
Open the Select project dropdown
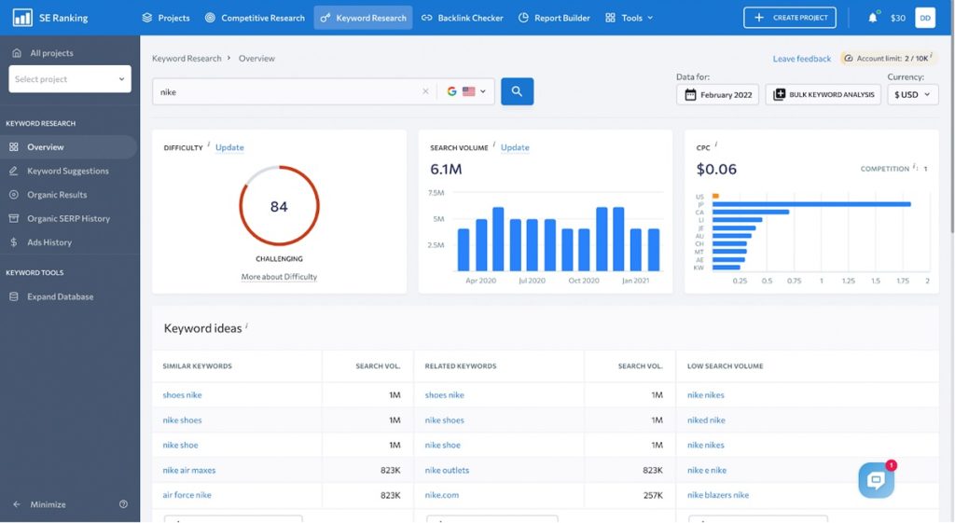pyautogui.click(x=70, y=79)
